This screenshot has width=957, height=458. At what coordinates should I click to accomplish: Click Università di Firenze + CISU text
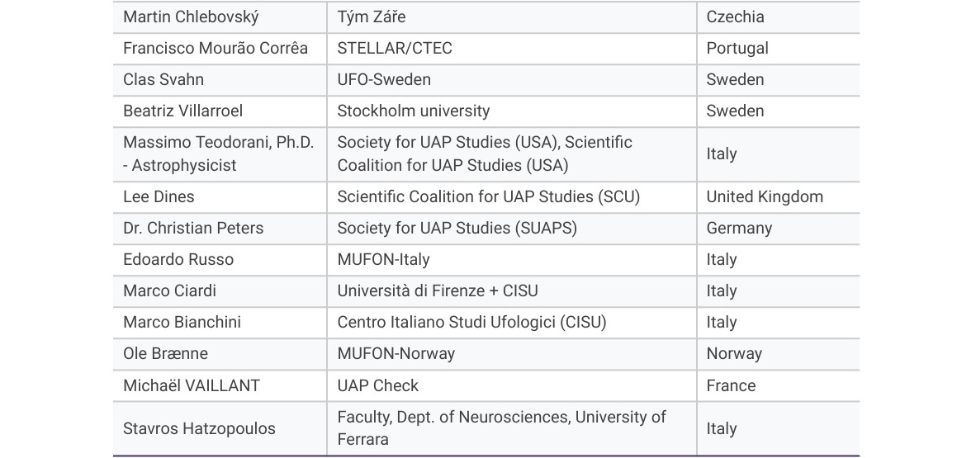pos(438,290)
